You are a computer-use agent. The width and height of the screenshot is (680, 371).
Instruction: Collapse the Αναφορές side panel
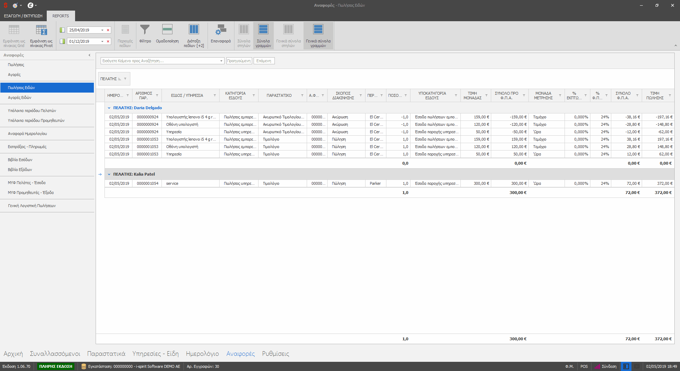pos(89,55)
